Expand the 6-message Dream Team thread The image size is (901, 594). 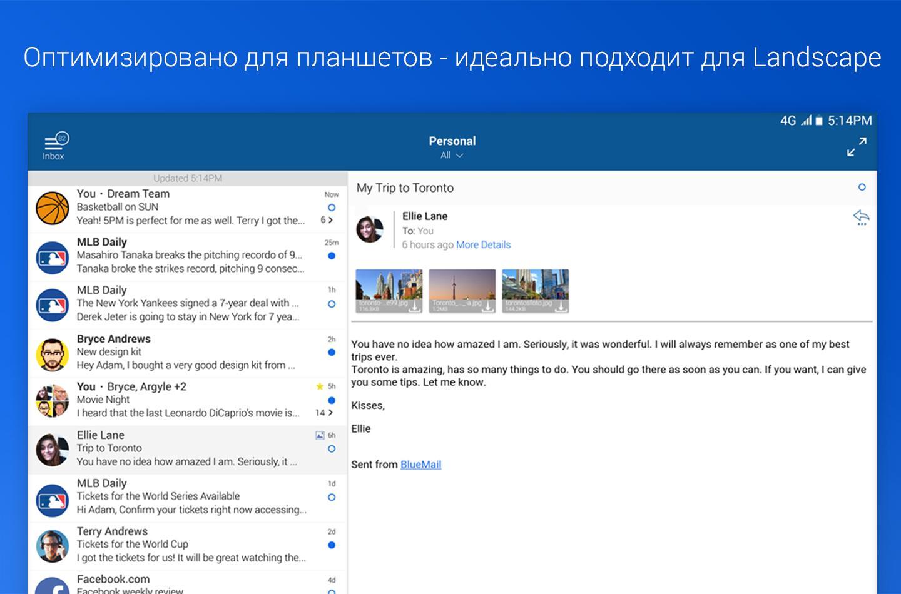point(327,220)
